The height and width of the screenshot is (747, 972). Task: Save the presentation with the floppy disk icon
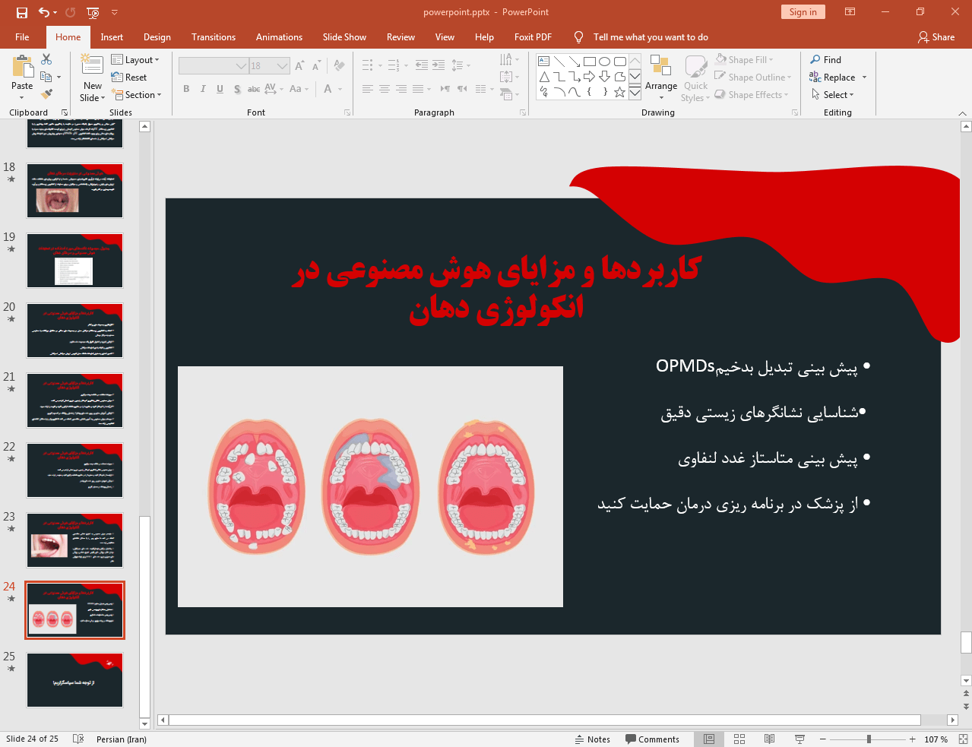click(22, 12)
